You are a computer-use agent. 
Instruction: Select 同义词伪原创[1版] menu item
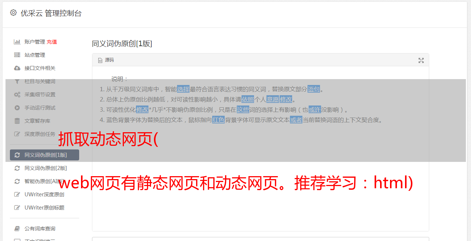tap(44, 155)
